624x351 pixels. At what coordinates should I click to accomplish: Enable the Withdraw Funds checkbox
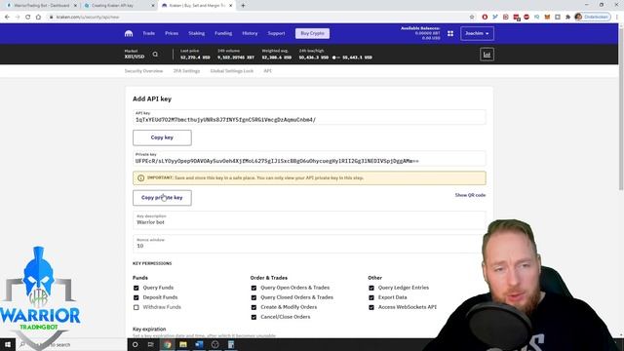pyautogui.click(x=136, y=307)
